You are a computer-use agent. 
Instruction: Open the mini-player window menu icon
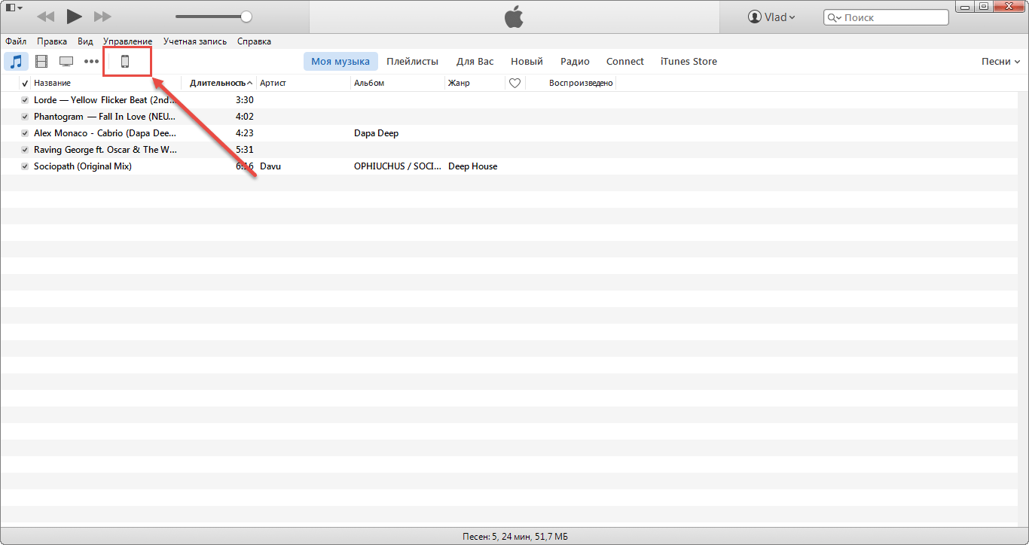(14, 8)
